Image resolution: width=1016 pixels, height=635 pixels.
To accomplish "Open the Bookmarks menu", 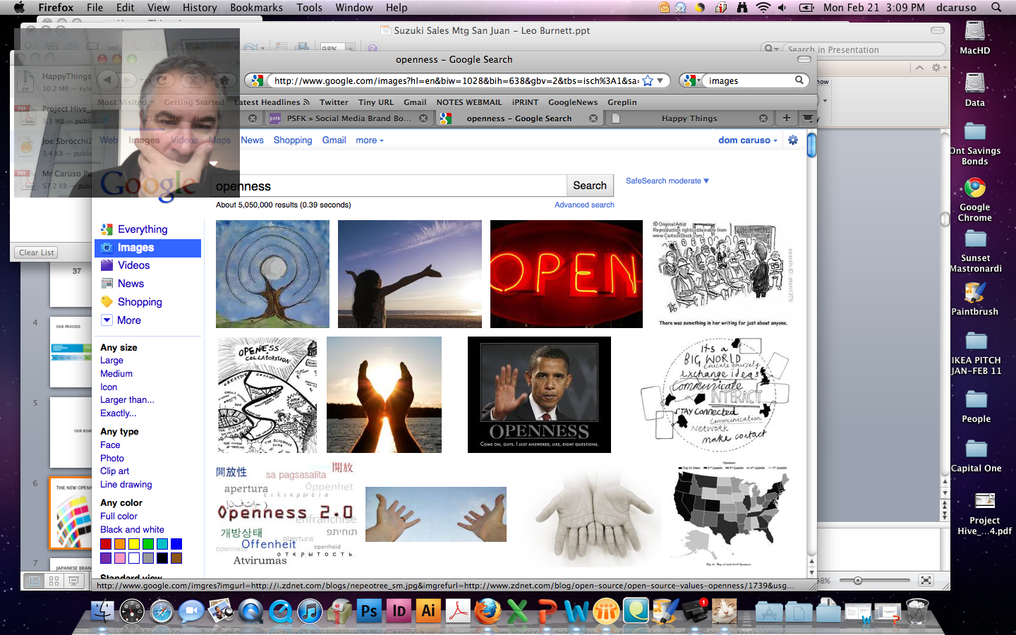I will tap(256, 8).
